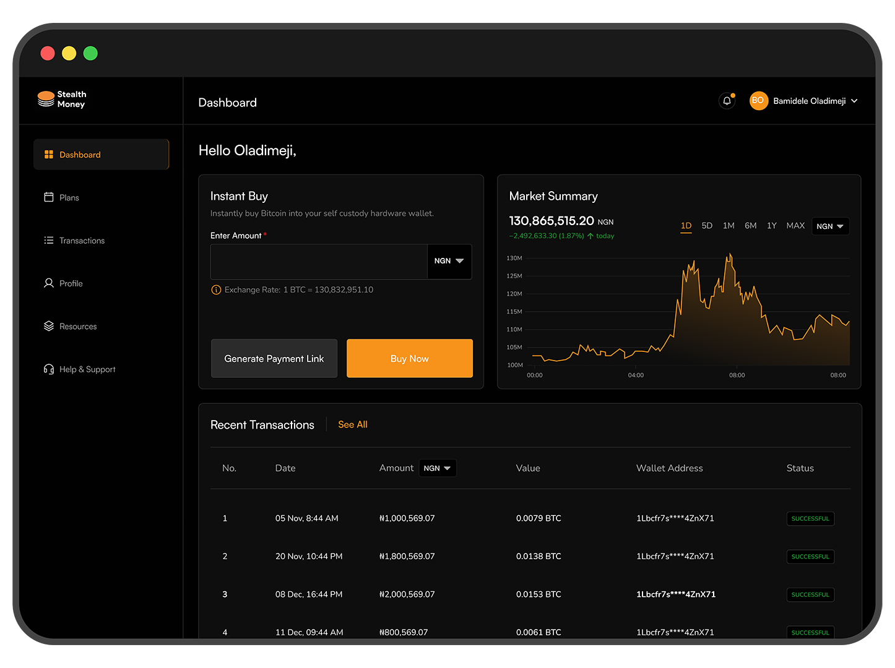Screen dimensions: 895x668
Task: Open the NGN currency dropdown in Instant Buy
Action: 449,261
